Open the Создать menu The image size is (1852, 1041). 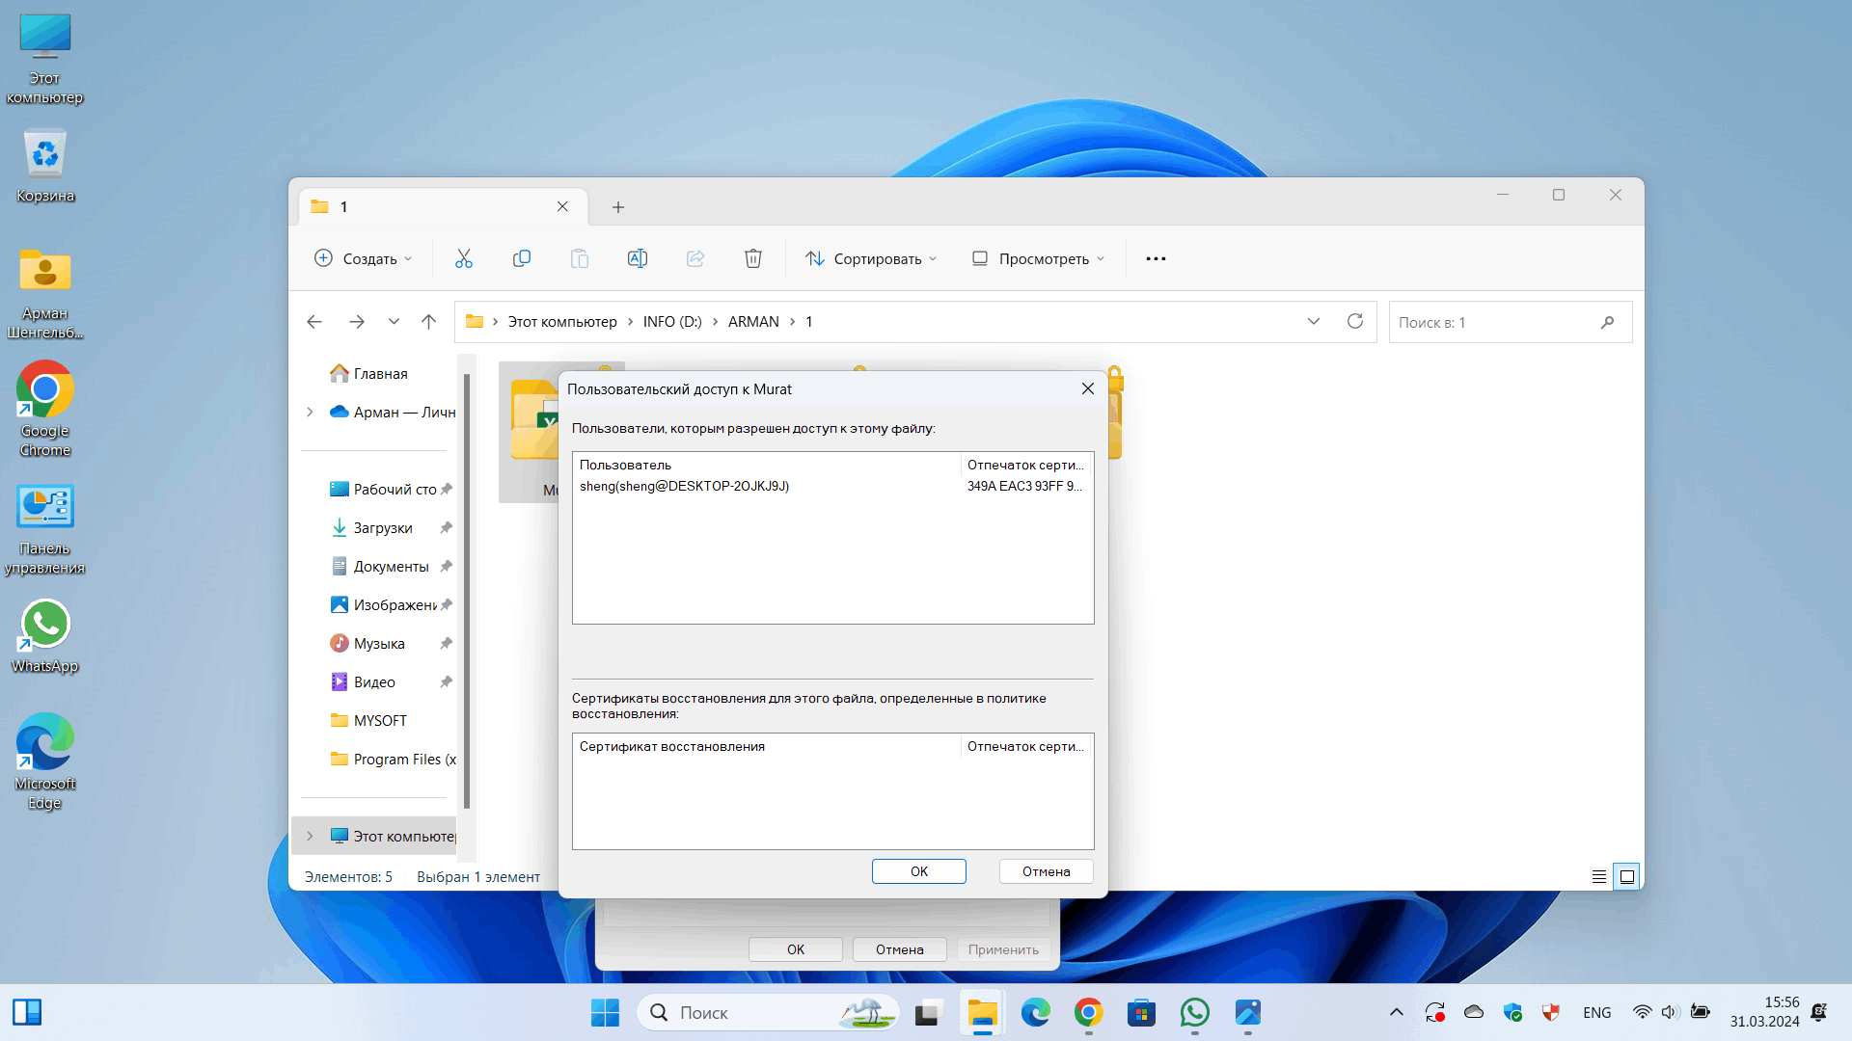coord(364,258)
